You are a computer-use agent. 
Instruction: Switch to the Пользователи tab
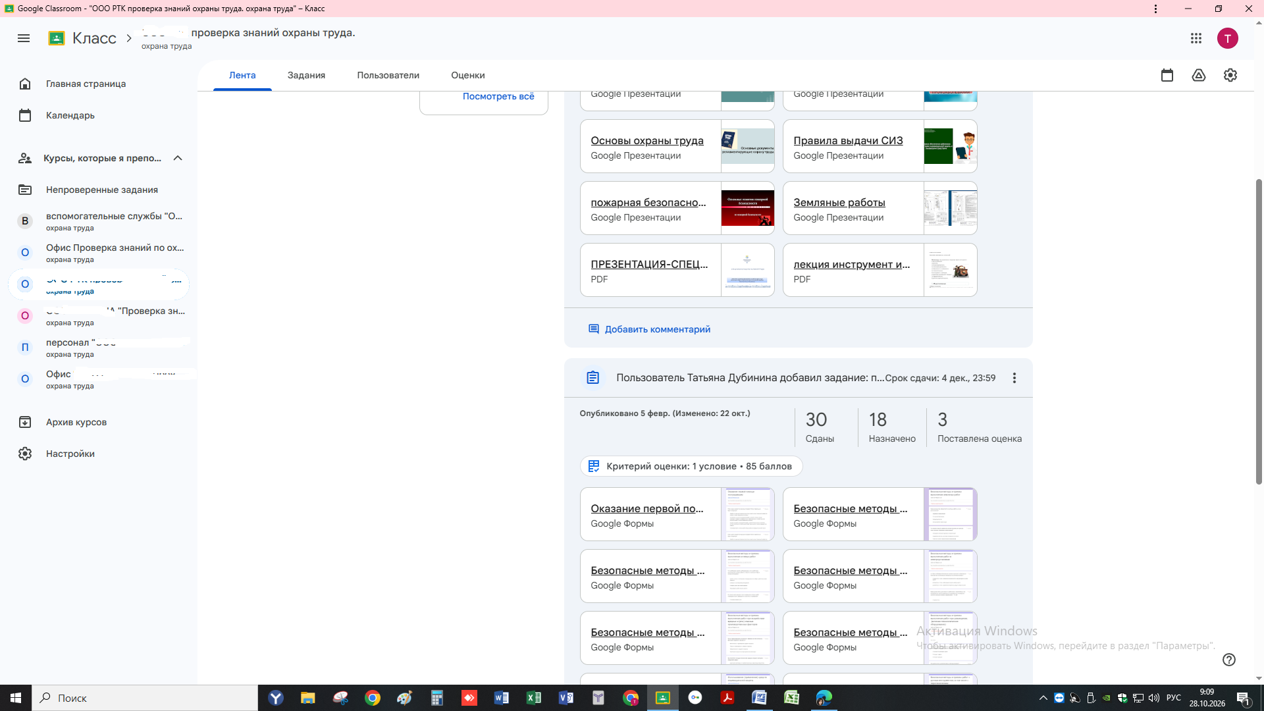[x=388, y=75]
